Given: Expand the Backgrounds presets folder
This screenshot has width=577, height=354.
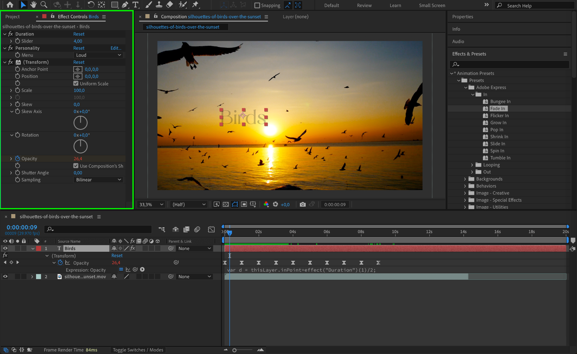Looking at the screenshot, I should pos(465,179).
